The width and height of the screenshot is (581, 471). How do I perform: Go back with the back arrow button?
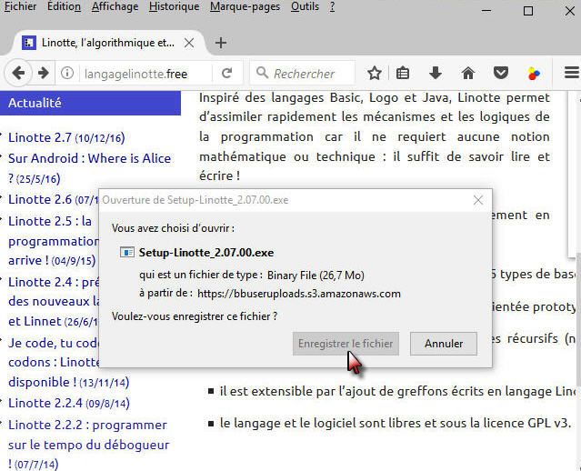(x=18, y=73)
